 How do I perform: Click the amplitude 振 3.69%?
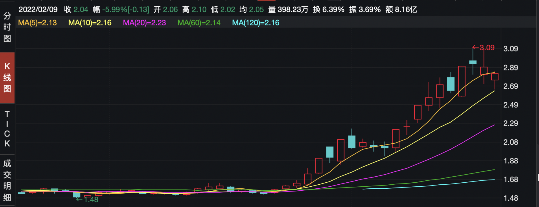pyautogui.click(x=365, y=9)
